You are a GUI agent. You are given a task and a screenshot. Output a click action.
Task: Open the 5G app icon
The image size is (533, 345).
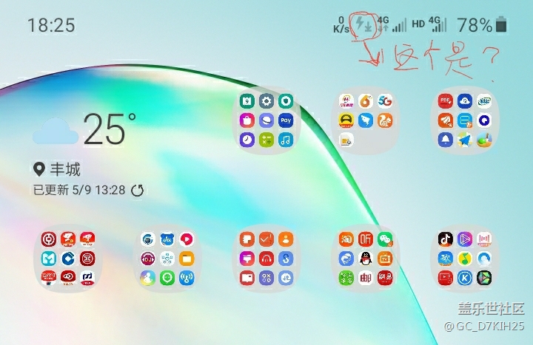point(384,101)
